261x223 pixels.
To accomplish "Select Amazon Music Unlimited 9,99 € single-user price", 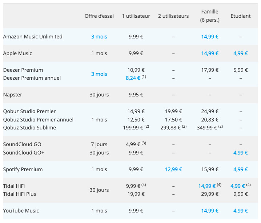I will (136, 37).
